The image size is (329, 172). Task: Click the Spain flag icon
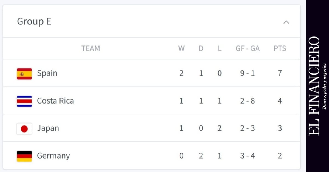[24, 74]
